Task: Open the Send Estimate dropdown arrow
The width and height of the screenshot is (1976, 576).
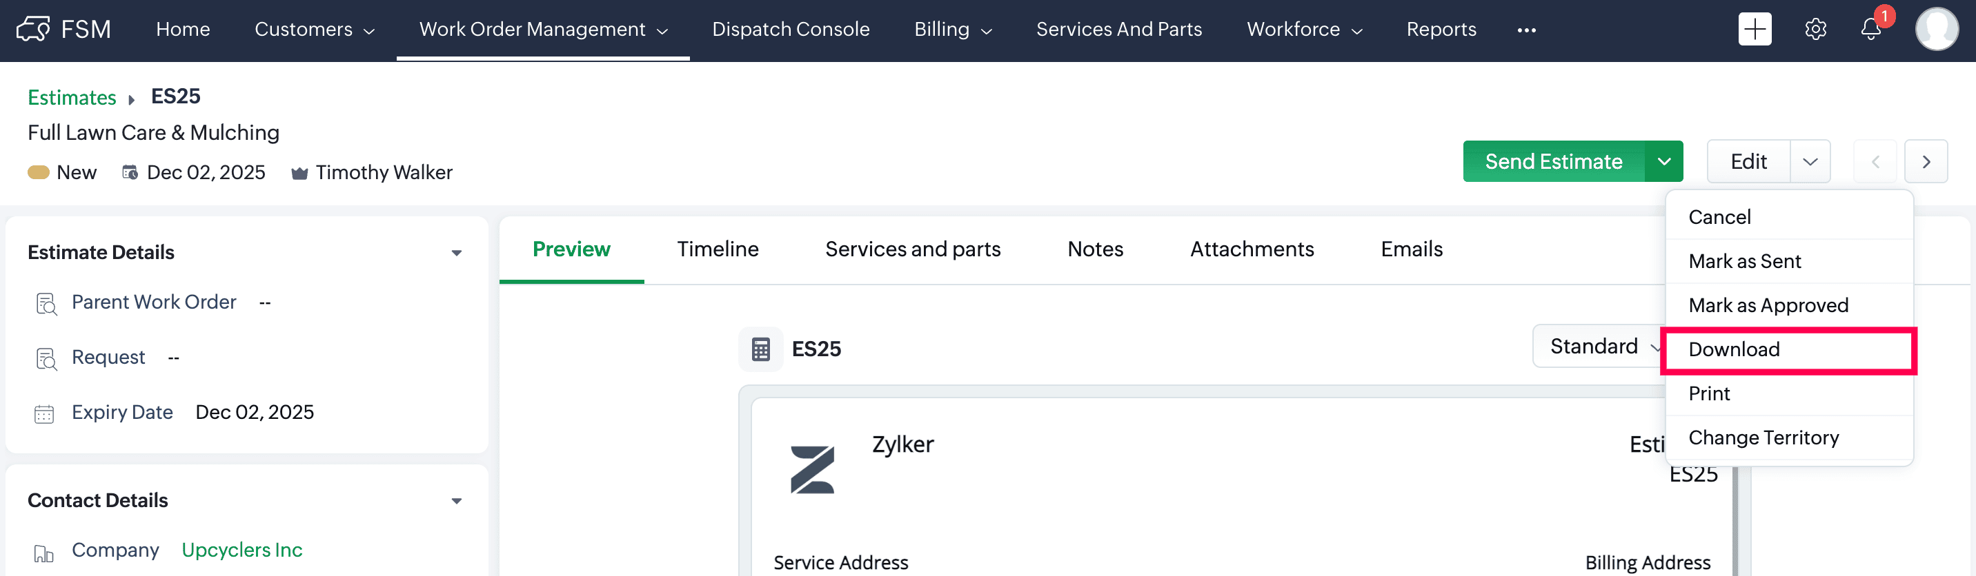Action: tap(1663, 162)
